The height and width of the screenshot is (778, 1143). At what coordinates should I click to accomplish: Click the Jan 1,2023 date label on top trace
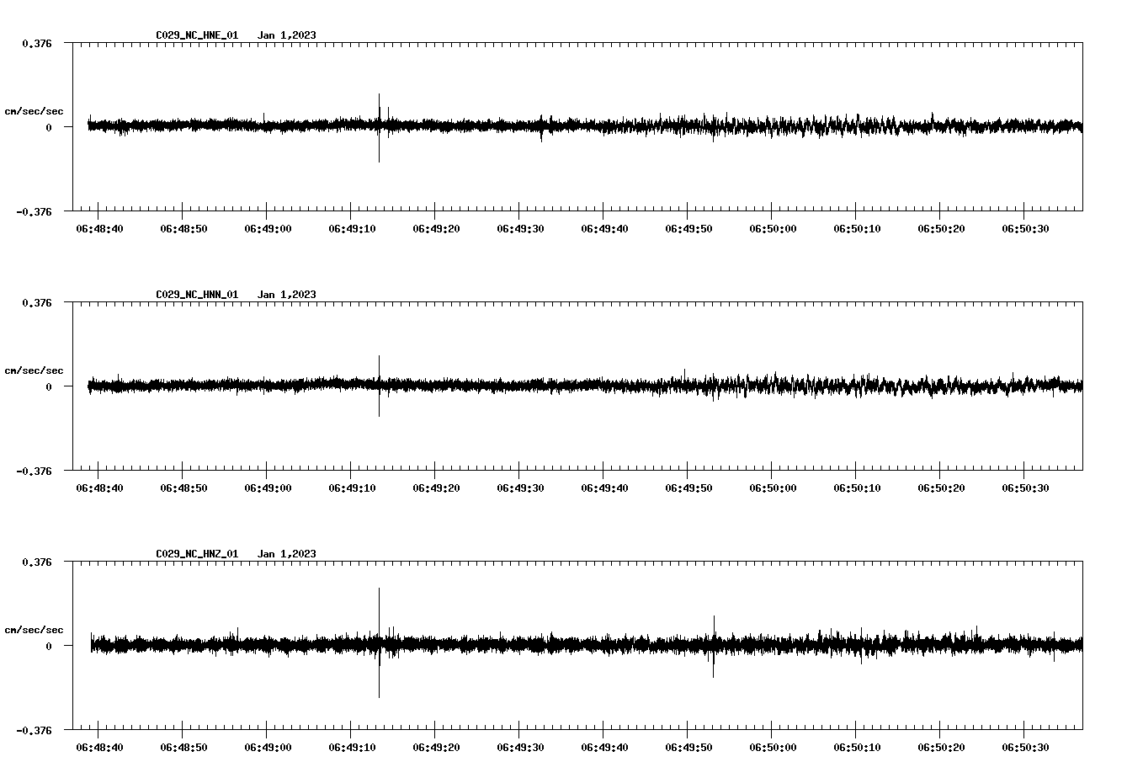(288, 35)
